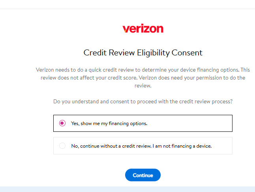Click empty space inside the No option box
Image resolution: width=255 pixels, height=192 pixels.
click(222, 146)
